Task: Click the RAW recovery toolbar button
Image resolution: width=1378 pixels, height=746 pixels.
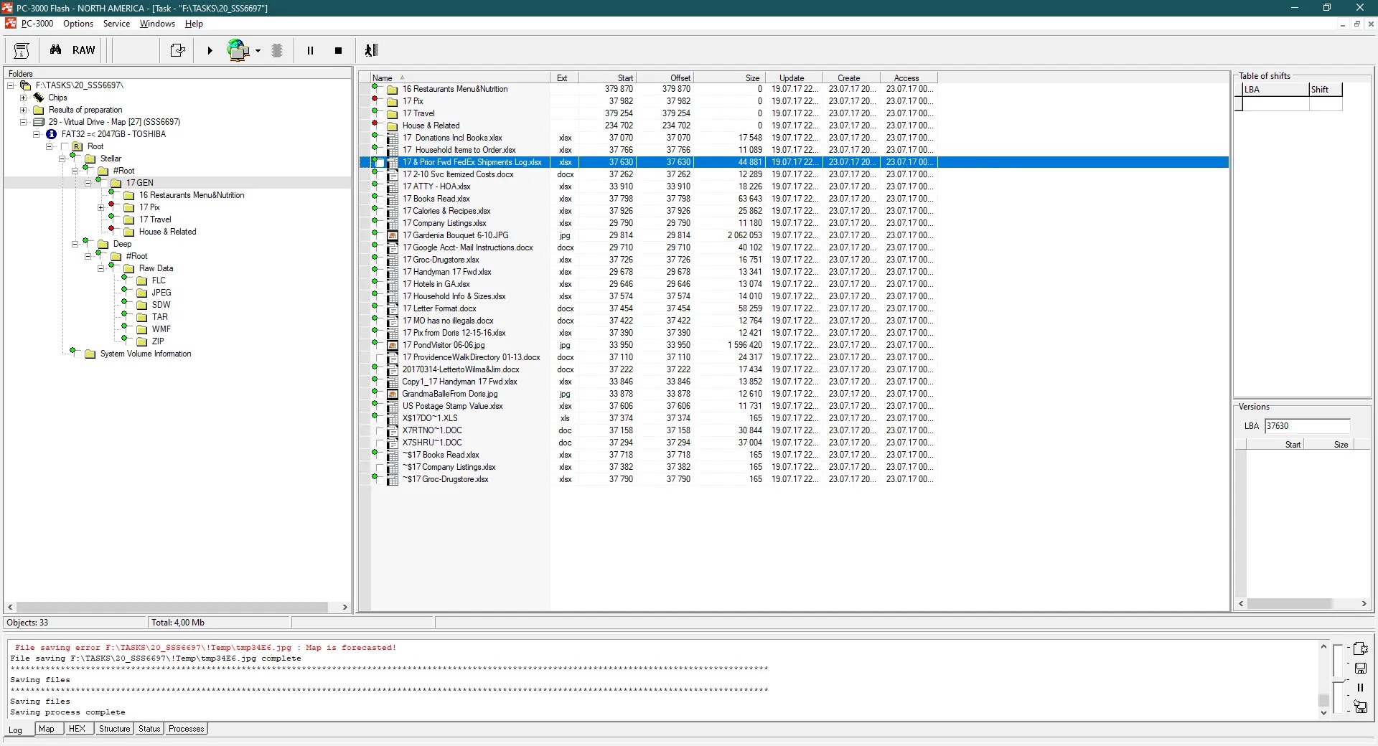Action: (x=83, y=50)
